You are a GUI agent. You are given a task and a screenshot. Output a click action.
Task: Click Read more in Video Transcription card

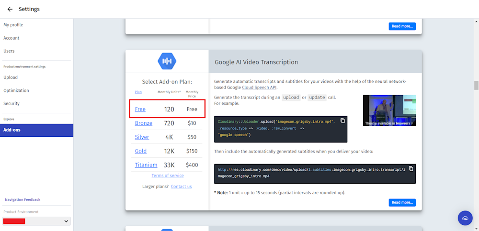402,202
